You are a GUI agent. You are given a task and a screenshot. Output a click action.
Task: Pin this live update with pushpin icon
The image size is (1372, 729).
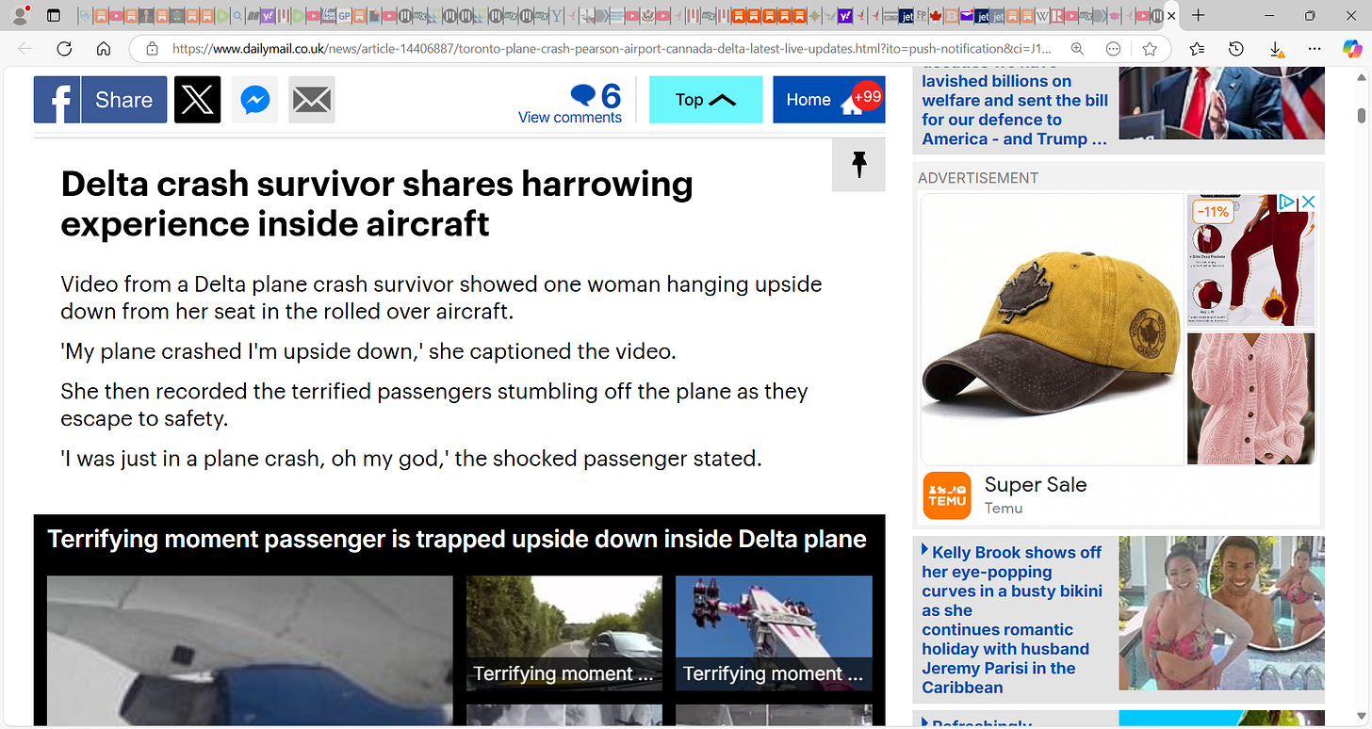pos(858,165)
